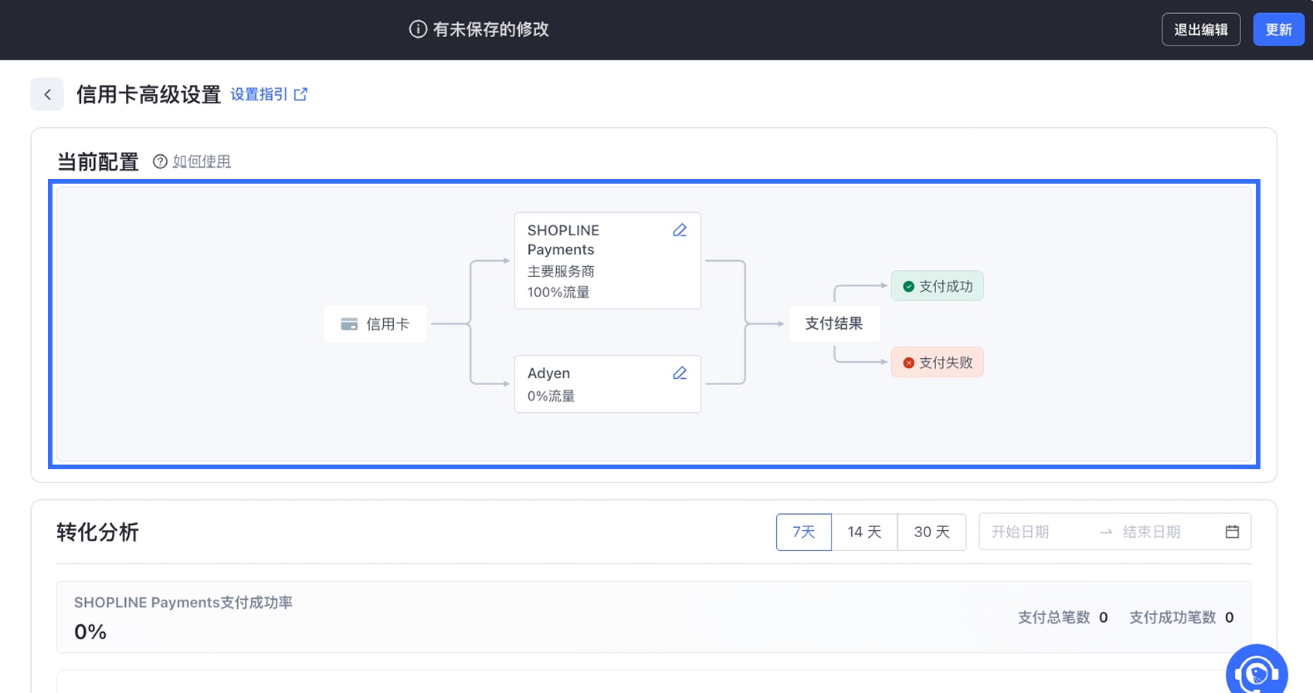Switch to the 30 天 time range

[x=931, y=532]
